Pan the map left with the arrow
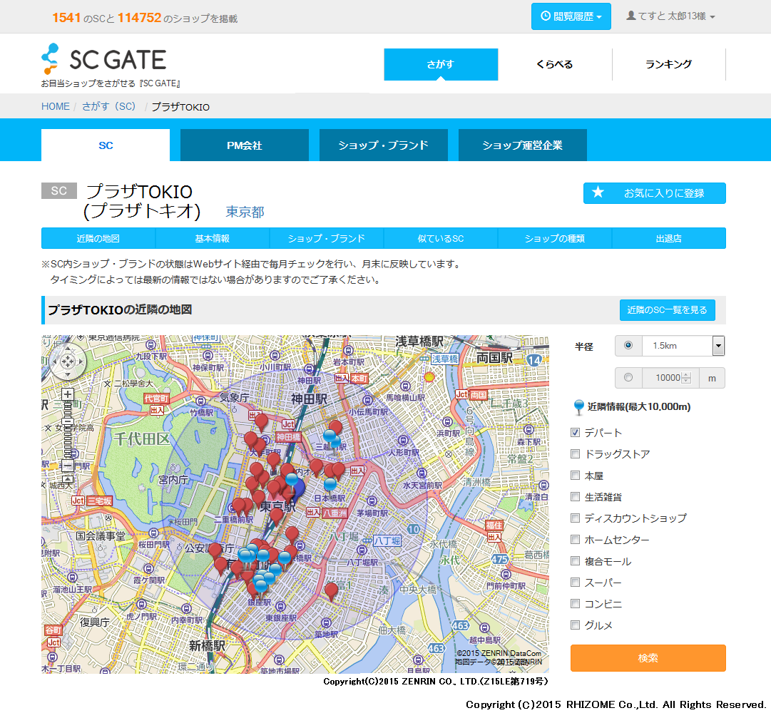The image size is (771, 713). pos(56,362)
